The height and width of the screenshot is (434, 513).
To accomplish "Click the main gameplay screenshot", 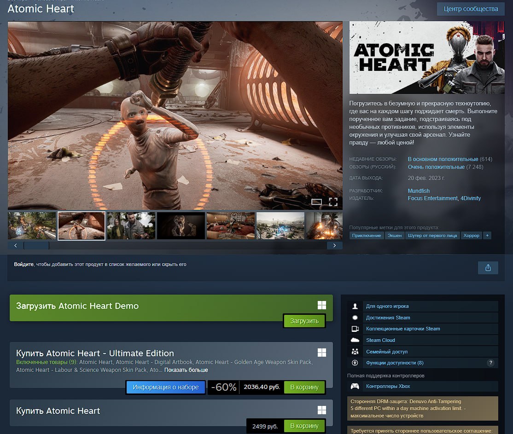I will [175, 116].
